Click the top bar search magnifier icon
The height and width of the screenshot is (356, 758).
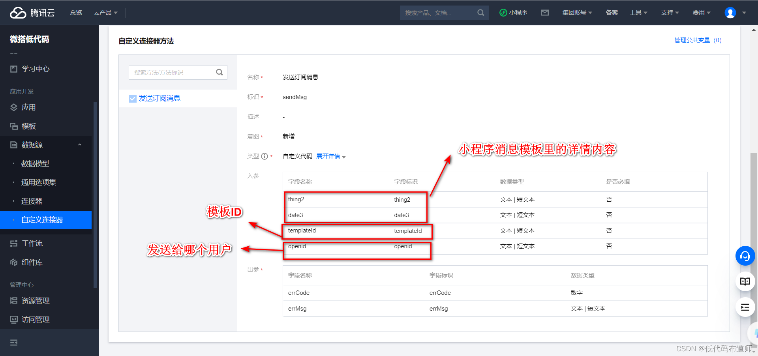tap(480, 13)
